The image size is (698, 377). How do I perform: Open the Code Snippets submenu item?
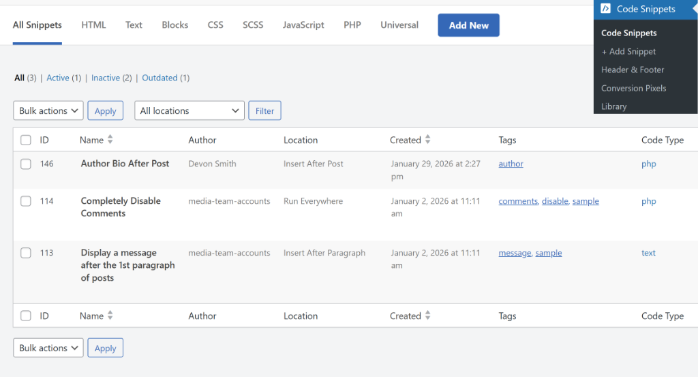[628, 33]
